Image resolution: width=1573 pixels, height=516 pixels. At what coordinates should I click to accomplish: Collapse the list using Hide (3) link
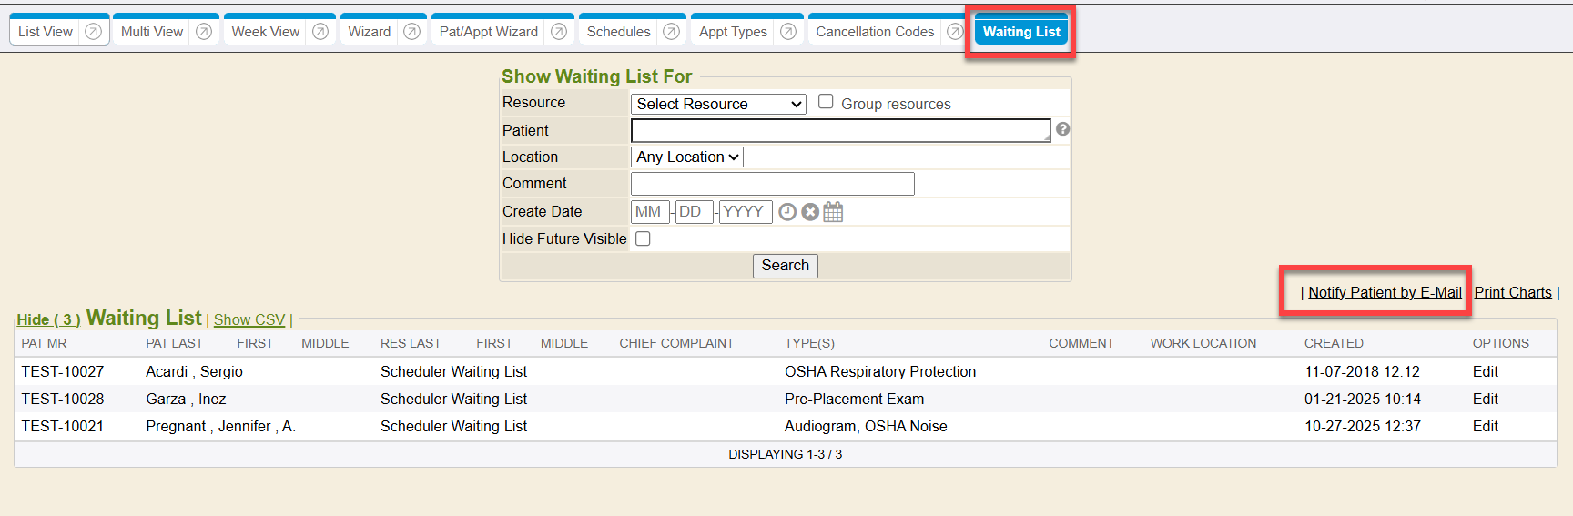pyautogui.click(x=48, y=319)
